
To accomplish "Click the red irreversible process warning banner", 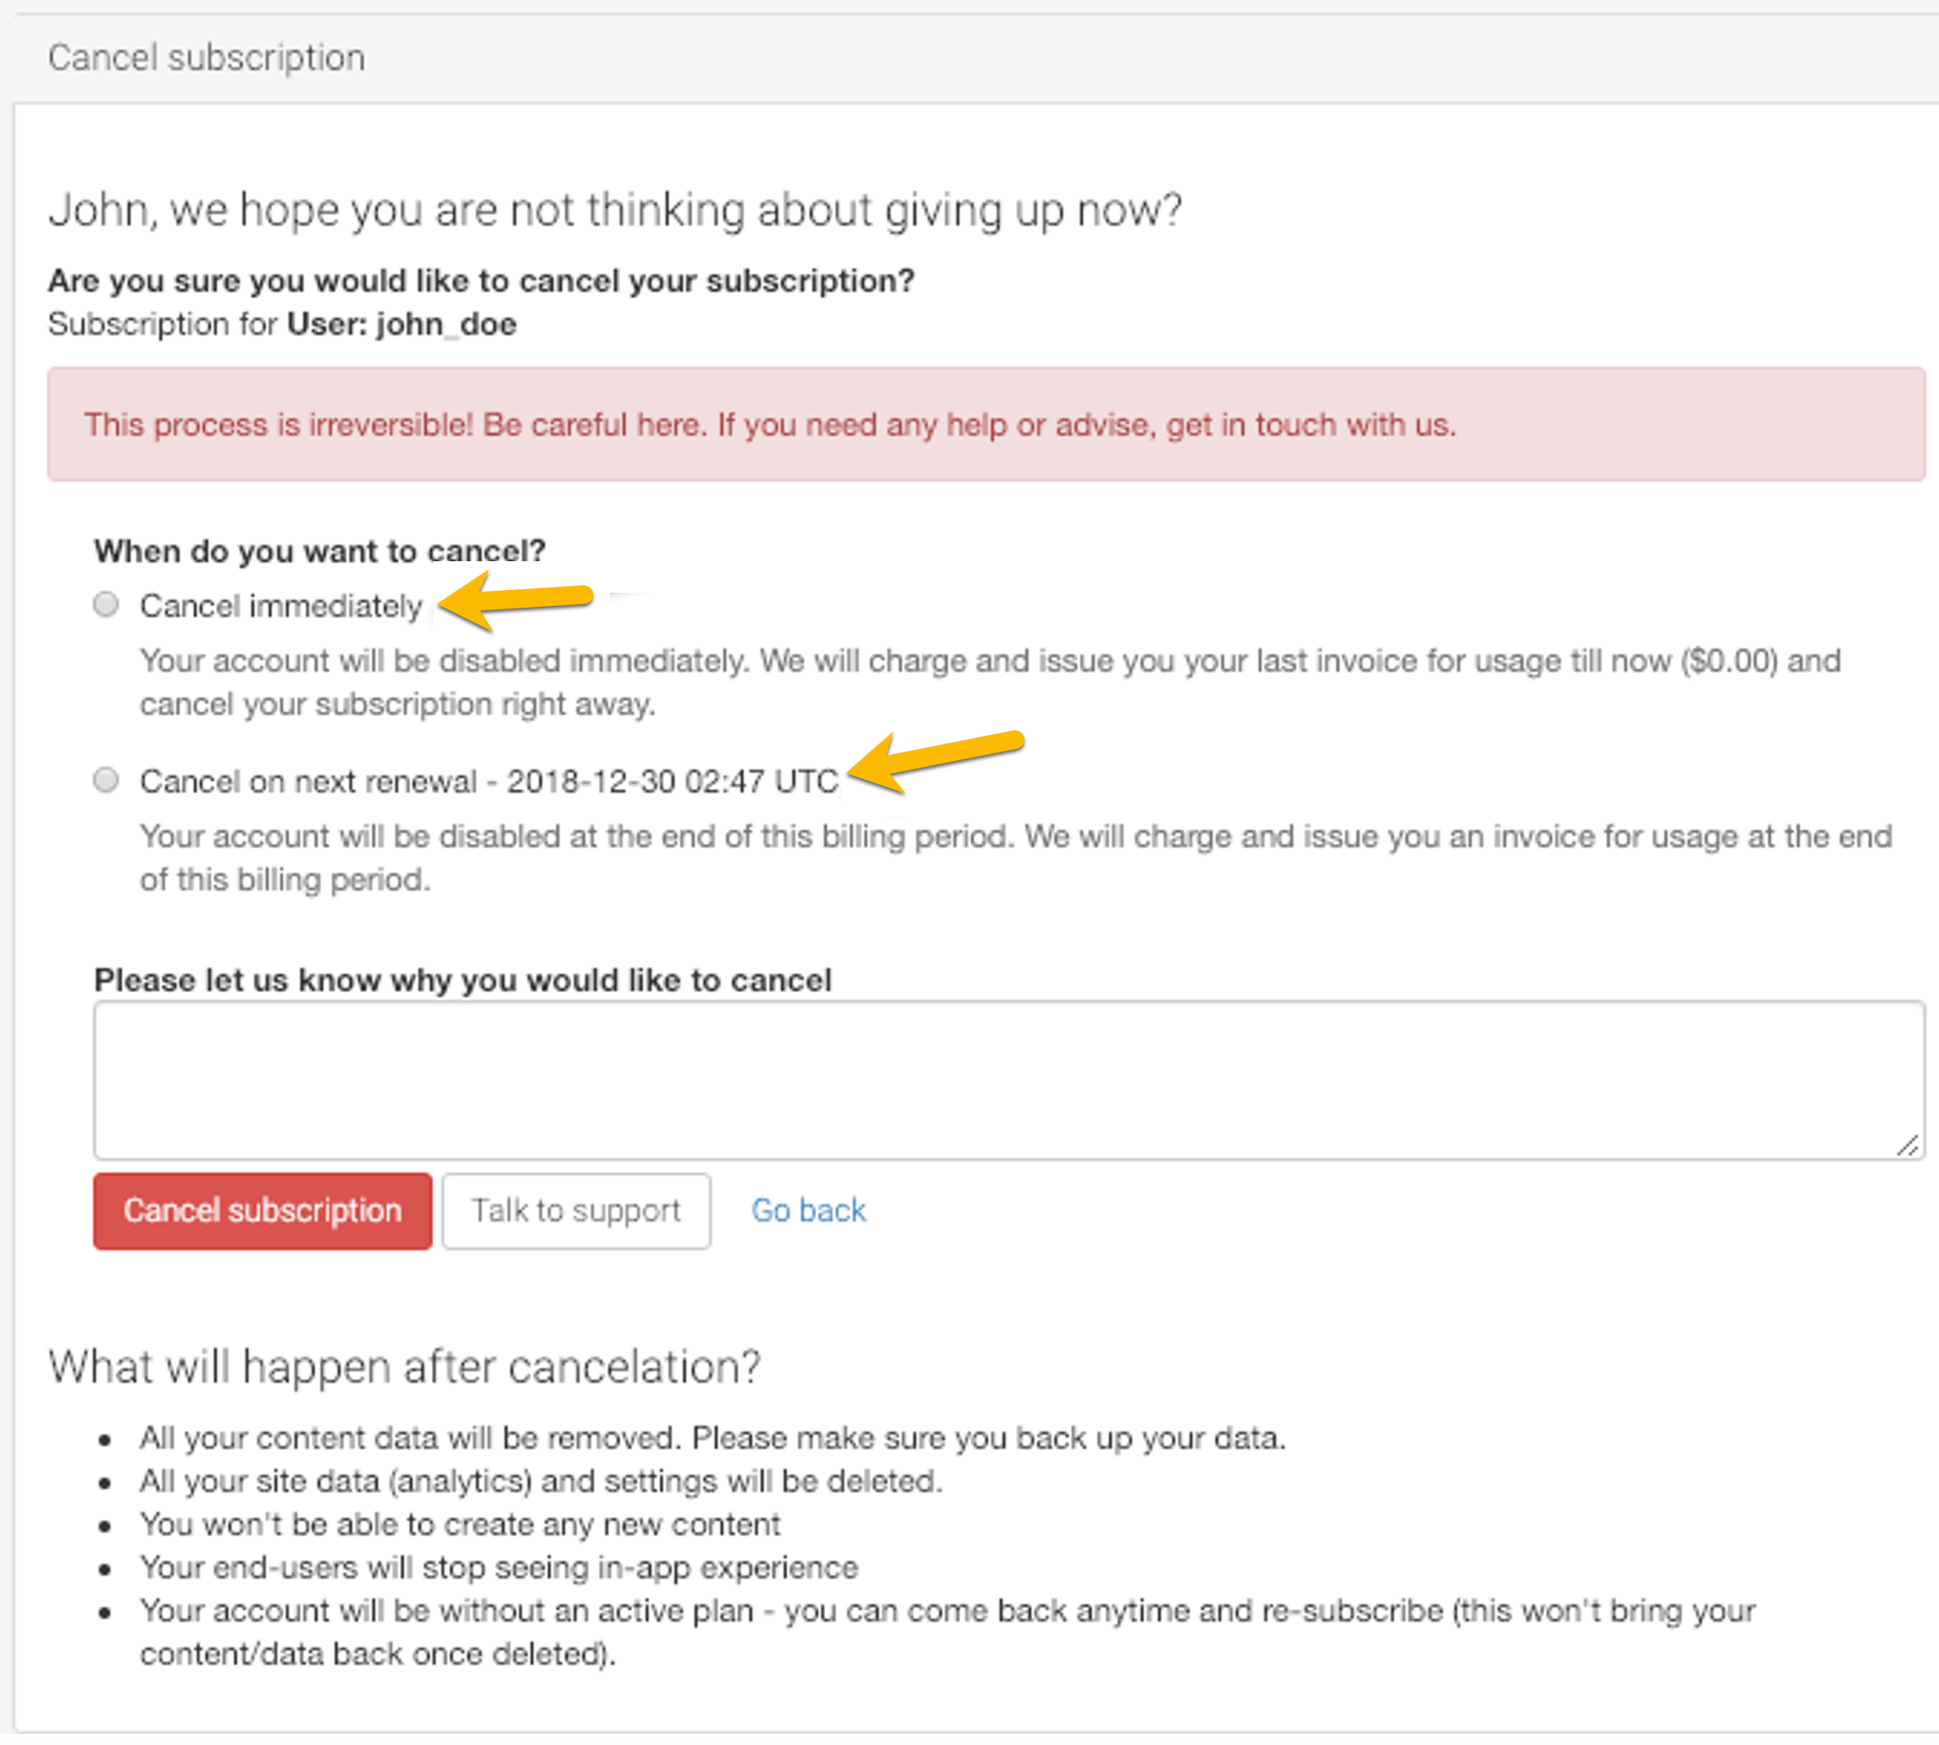I will (986, 424).
